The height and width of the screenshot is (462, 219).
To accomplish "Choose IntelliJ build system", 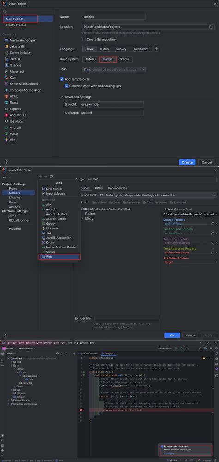I will point(91,59).
